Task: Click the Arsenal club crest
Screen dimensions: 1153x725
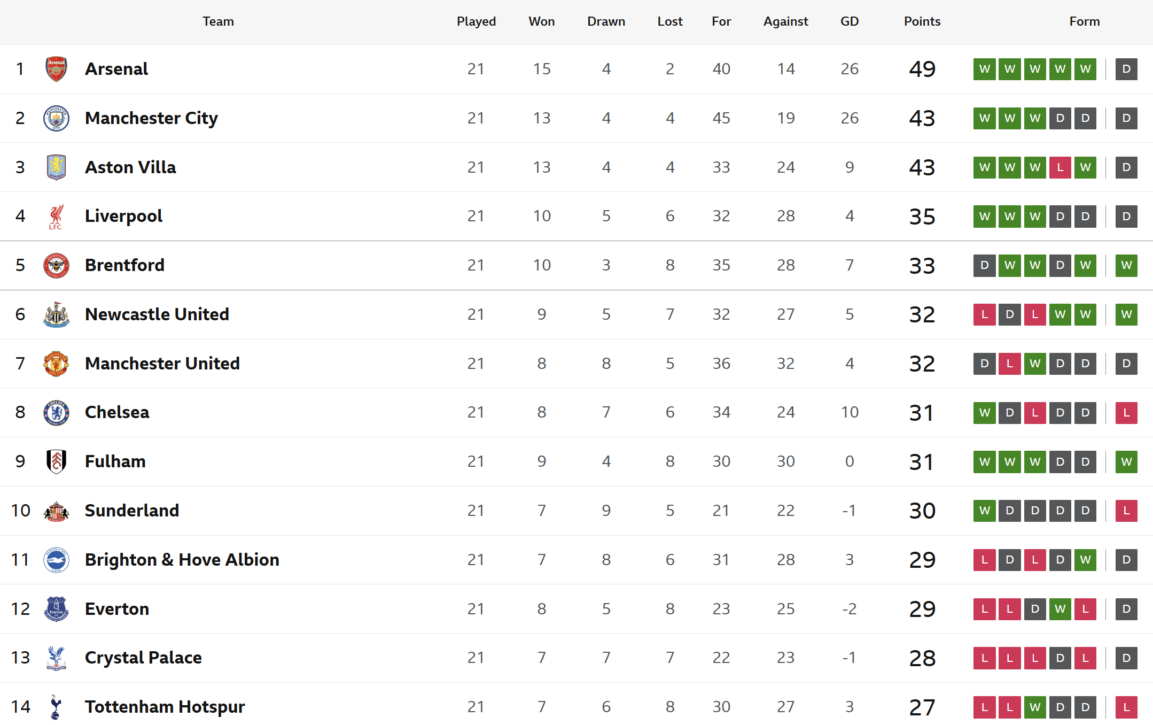Action: (x=56, y=69)
